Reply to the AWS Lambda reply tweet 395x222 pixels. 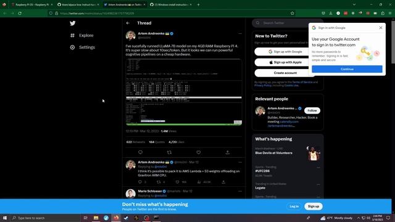(140, 182)
